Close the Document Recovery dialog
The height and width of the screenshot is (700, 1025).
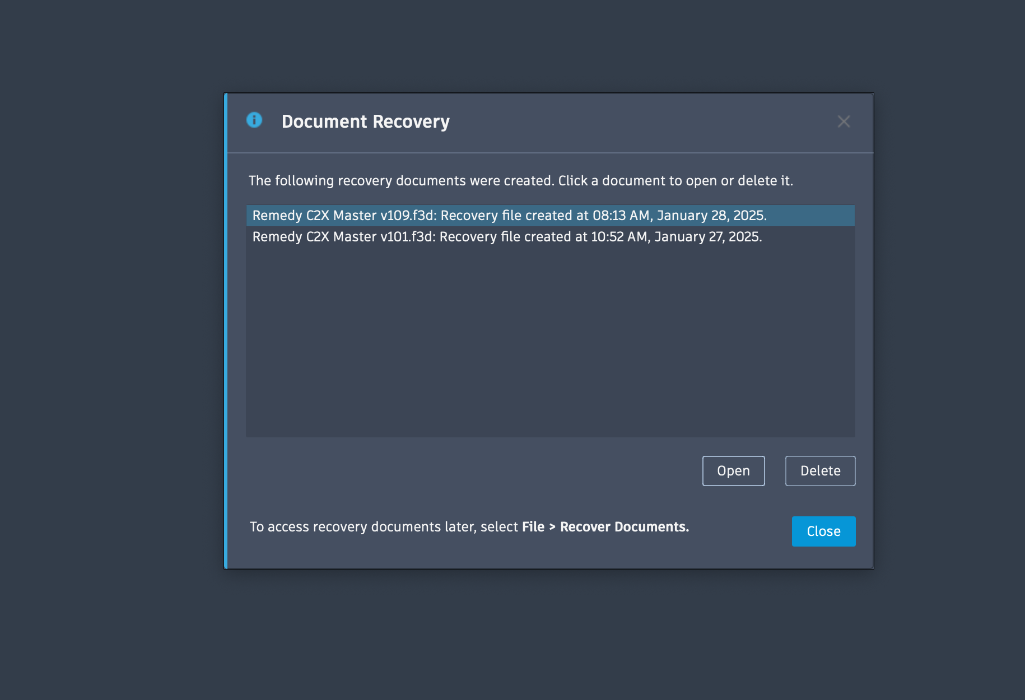tap(823, 531)
